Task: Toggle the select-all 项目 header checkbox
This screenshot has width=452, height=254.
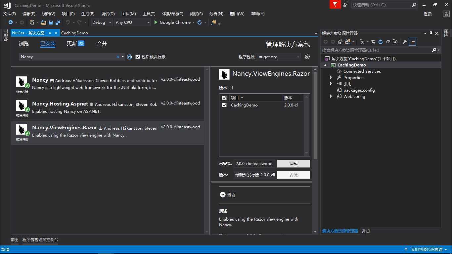Action: [x=224, y=98]
